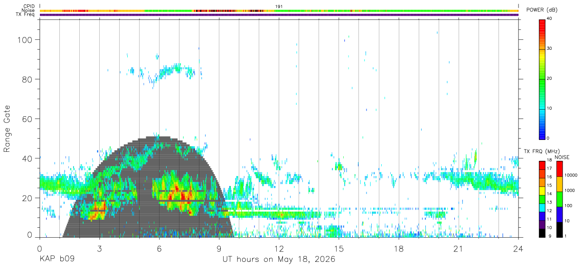This screenshot has height=269, width=583.
Task: Click UT hour tick label 6
Action: (159, 249)
